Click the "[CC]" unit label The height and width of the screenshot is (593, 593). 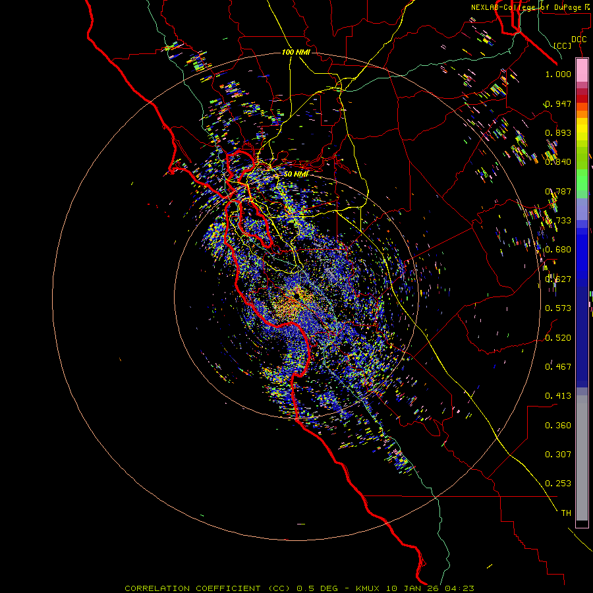click(x=563, y=45)
